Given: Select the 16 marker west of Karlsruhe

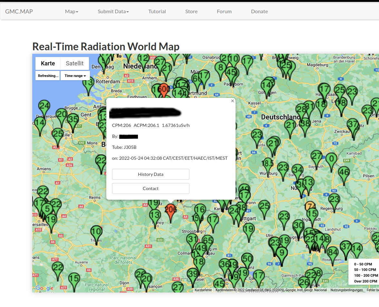Looking at the screenshot, I should coord(200,210).
